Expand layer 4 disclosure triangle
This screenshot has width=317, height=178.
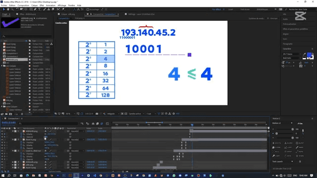point(13,162)
